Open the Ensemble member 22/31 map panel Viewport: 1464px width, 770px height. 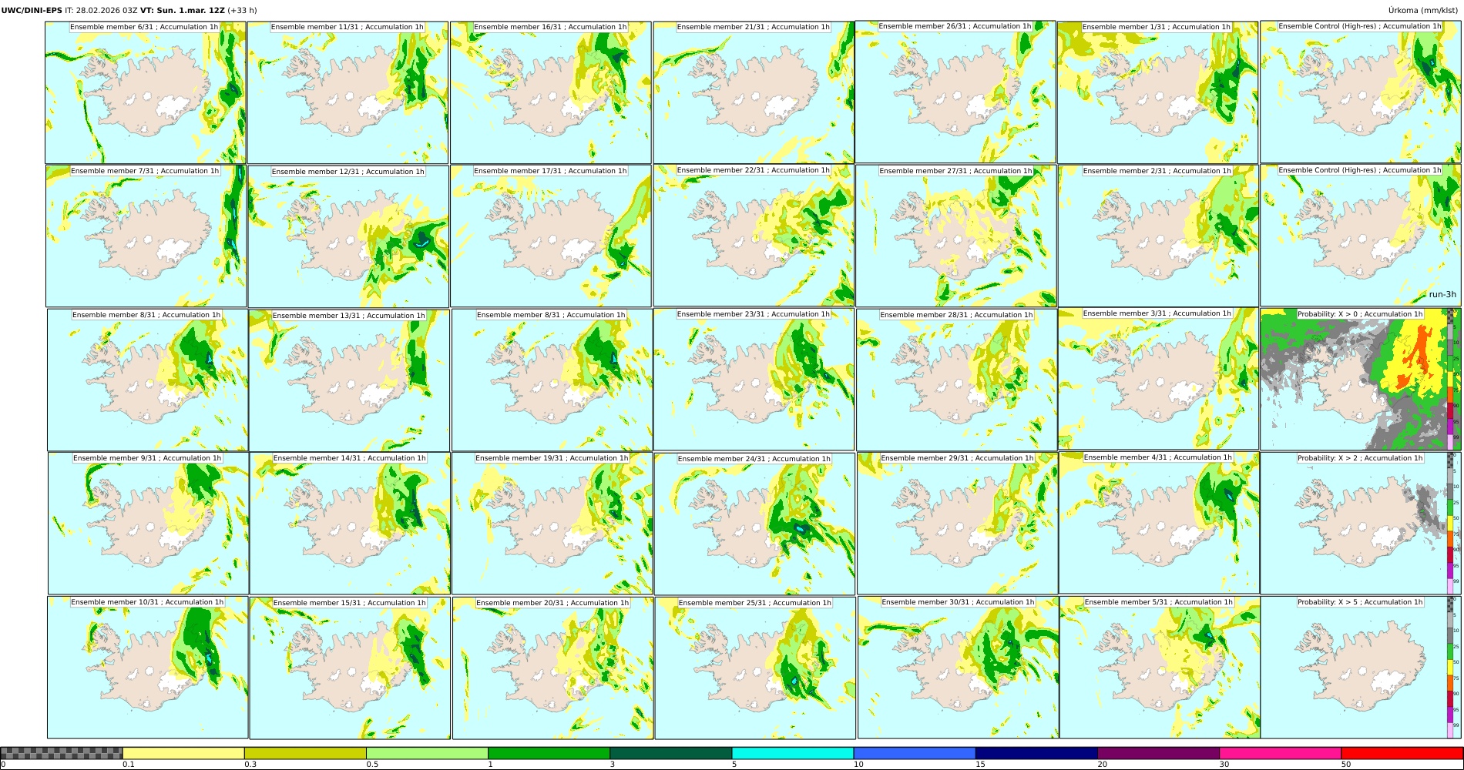[x=754, y=236]
